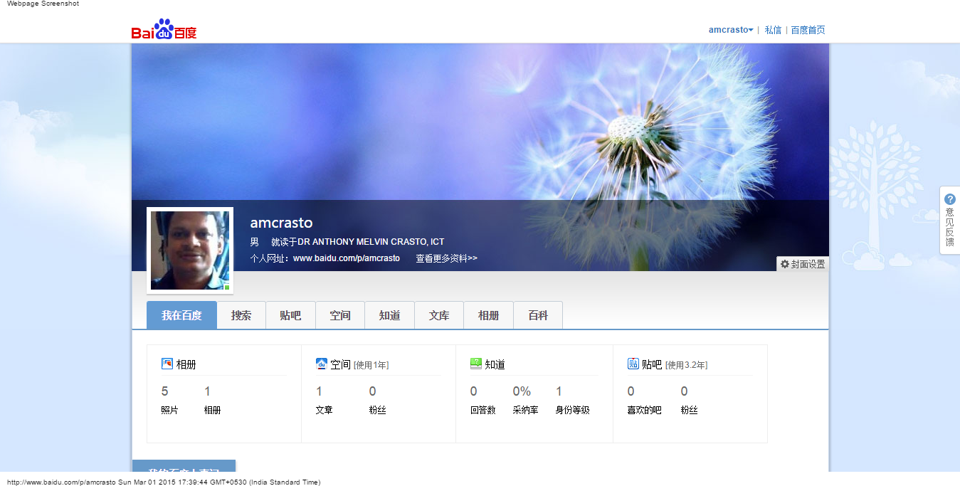Click the 意见反馈 feedback question icon
Screen dimensions: 960x486
949,199
